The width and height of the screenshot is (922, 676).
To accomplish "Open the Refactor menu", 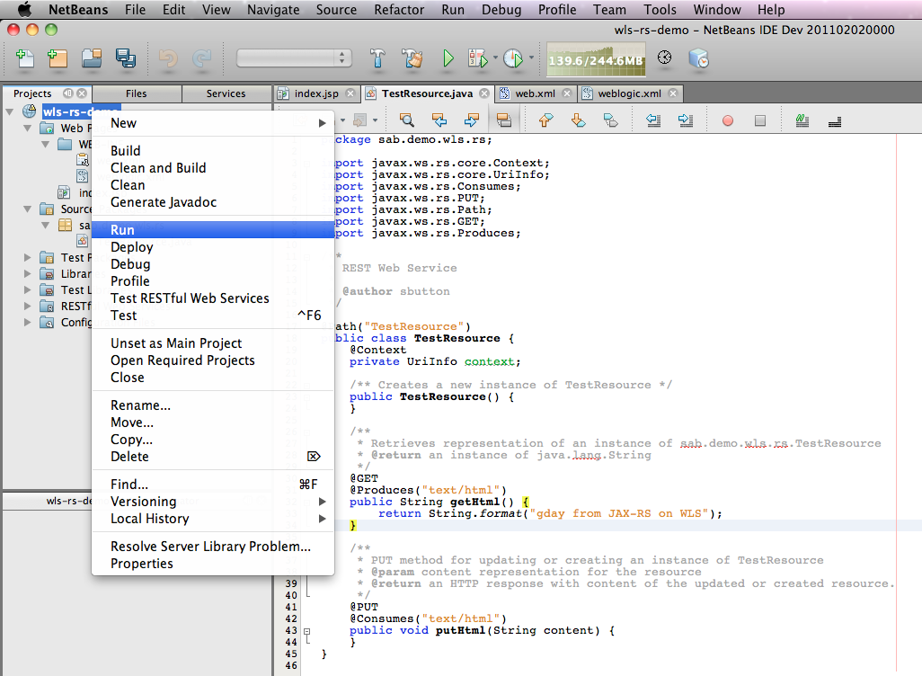I will coord(398,10).
